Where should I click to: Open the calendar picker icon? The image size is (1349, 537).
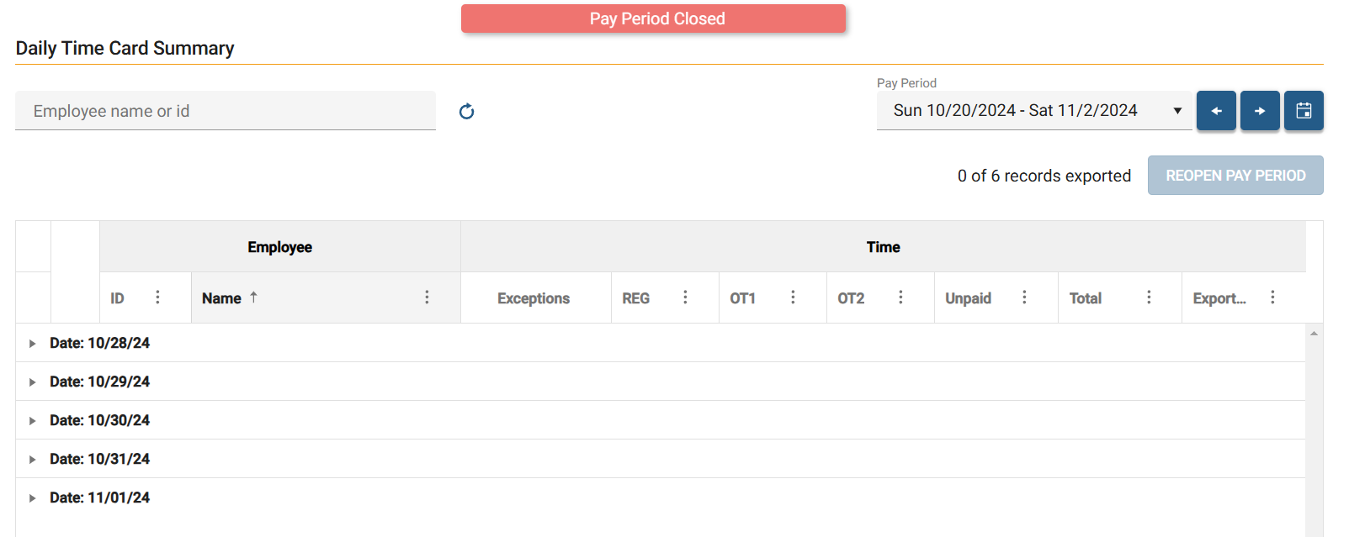[x=1304, y=111]
